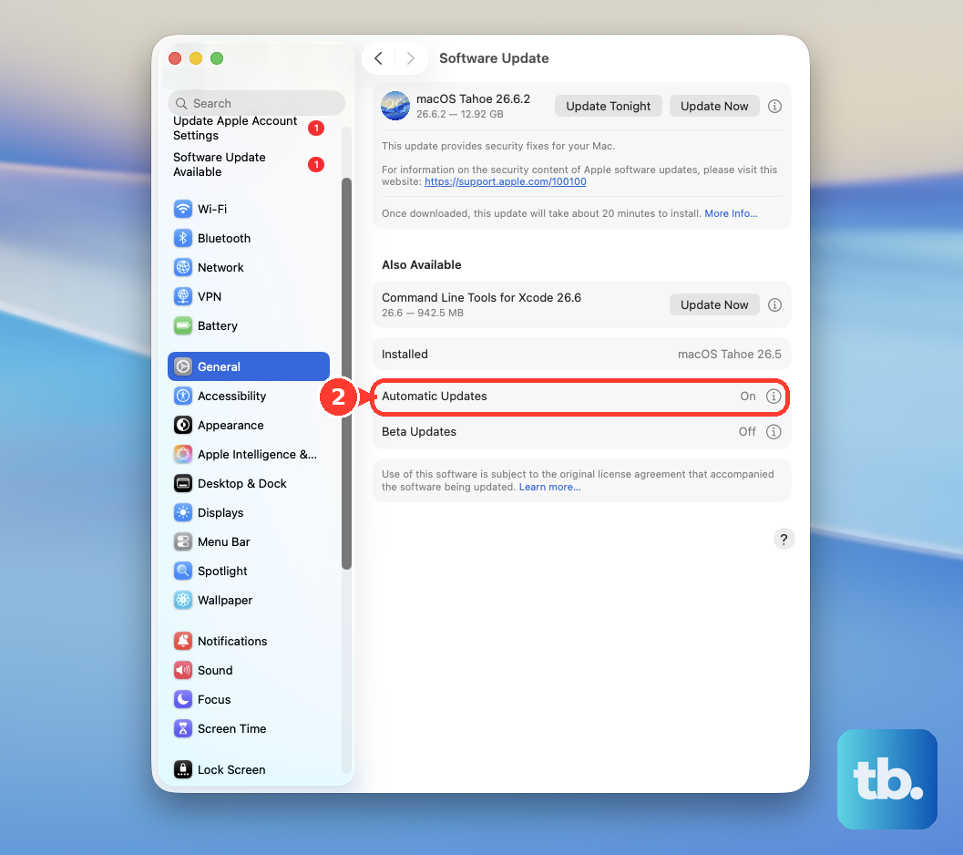Open Automatic Updates info button
This screenshot has height=855, width=963.
773,397
